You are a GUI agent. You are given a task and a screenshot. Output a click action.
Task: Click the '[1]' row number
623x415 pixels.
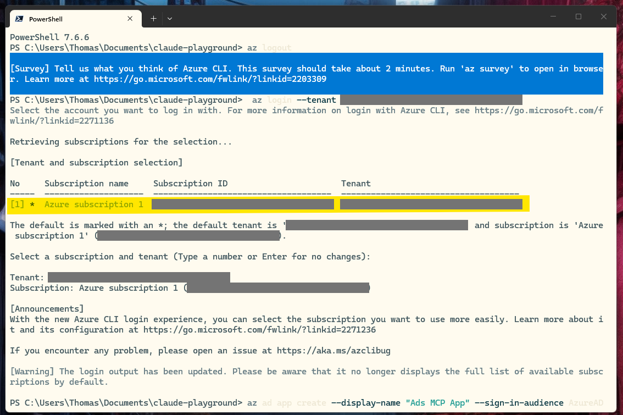[17, 204]
